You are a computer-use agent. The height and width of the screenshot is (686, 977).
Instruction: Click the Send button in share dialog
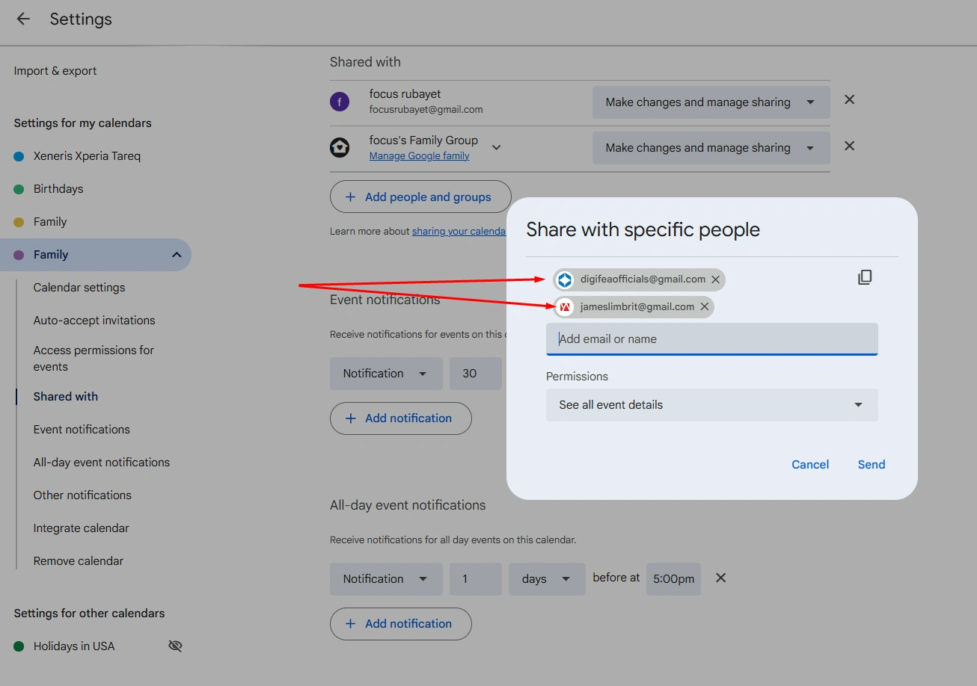(871, 465)
